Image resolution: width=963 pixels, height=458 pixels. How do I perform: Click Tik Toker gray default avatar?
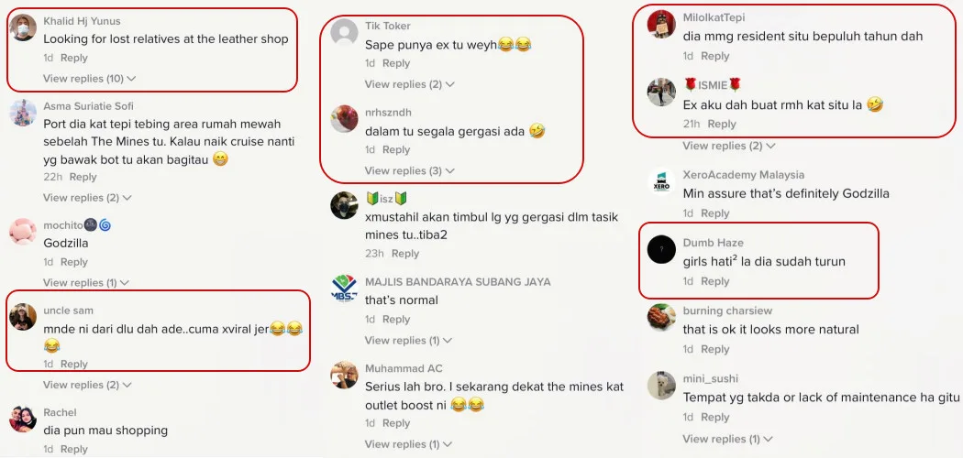[344, 32]
